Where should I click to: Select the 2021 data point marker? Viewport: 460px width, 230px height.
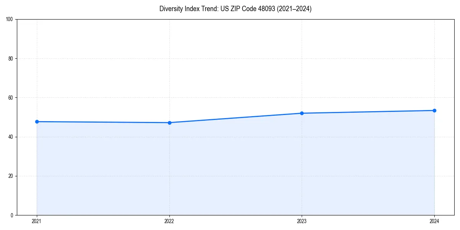37,121
